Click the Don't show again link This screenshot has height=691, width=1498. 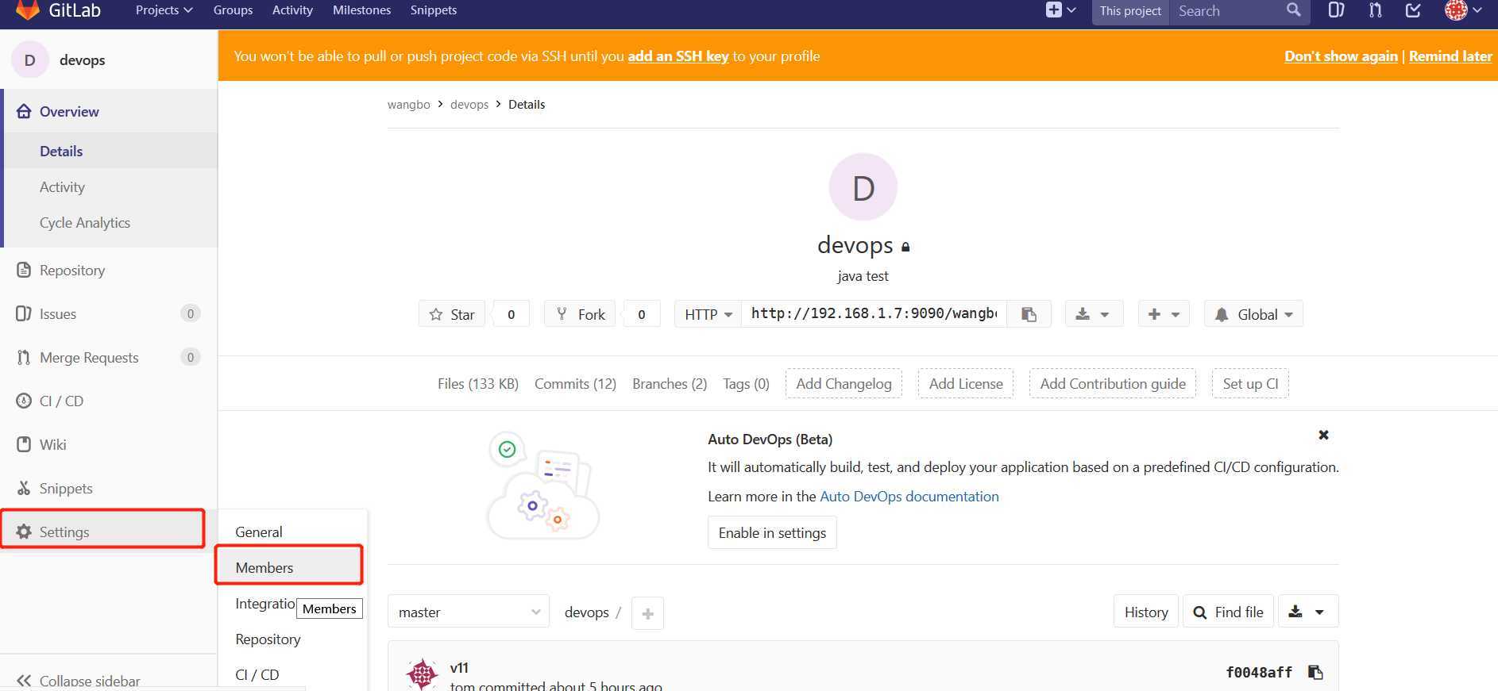tap(1341, 56)
